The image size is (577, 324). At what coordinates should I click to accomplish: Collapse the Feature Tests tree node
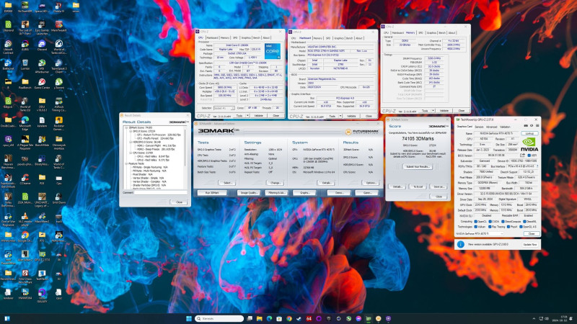pos(127,163)
